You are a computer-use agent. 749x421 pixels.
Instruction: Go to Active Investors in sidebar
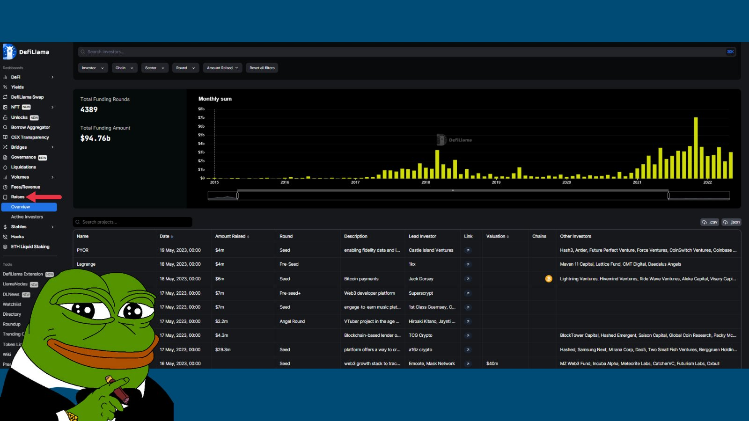click(x=27, y=217)
